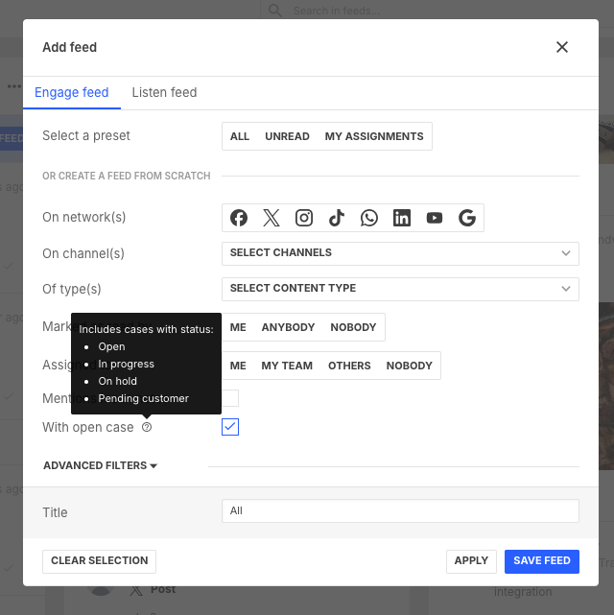614x615 pixels.
Task: Open the Select Content Type dropdown
Action: point(400,289)
